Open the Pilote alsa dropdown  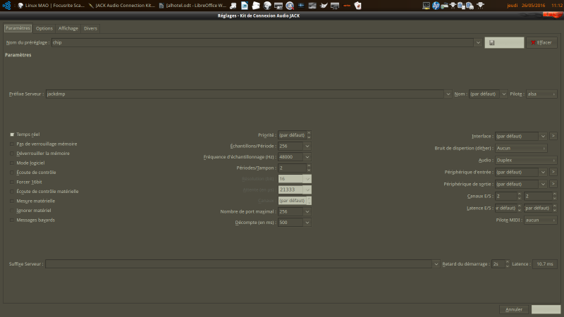pos(541,94)
